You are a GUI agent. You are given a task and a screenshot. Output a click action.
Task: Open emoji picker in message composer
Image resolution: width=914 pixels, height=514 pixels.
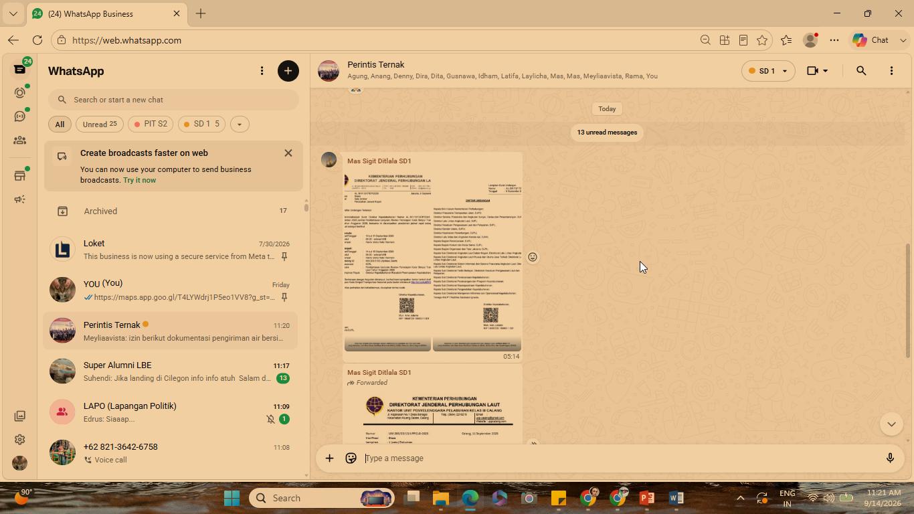[351, 458]
